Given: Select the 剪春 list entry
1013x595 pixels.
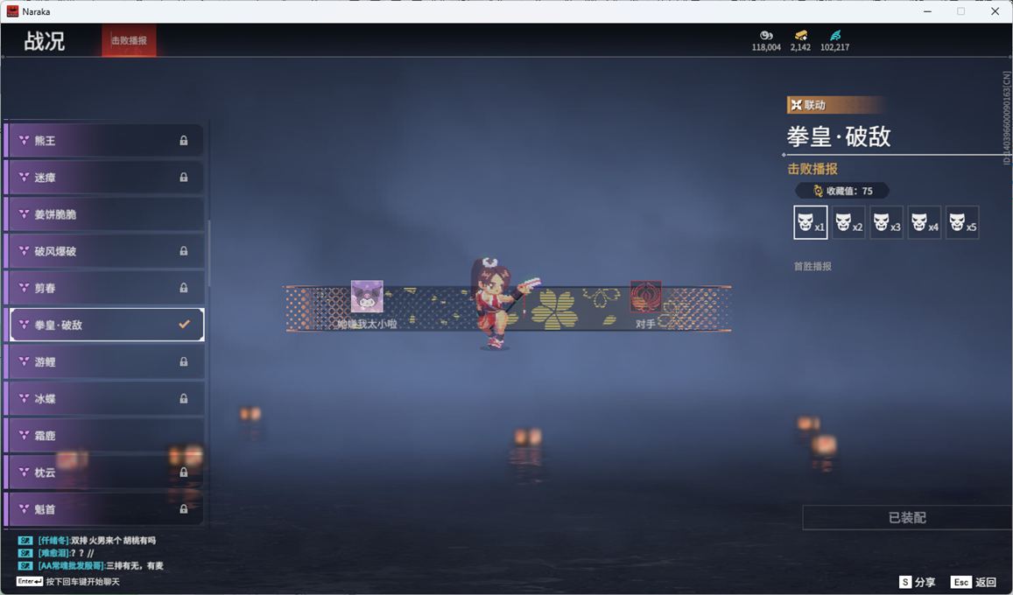Looking at the screenshot, I should pyautogui.click(x=107, y=288).
